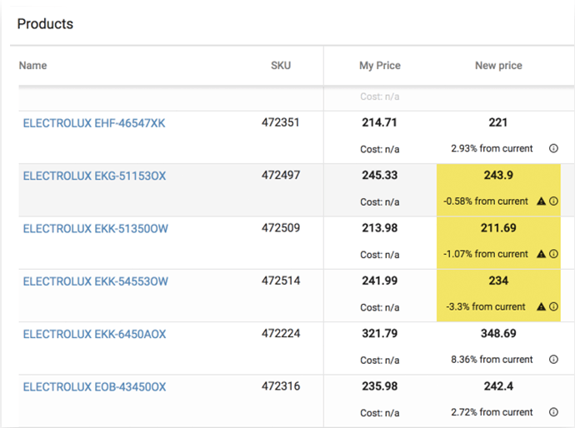Viewport: 575px width, 428px height.
Task: Select SKU 472351
Action: [x=281, y=122]
